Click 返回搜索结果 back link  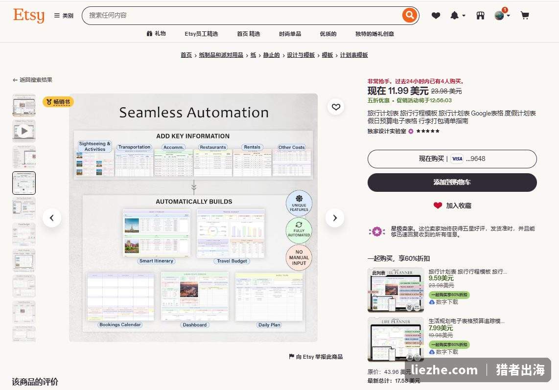[x=32, y=80]
